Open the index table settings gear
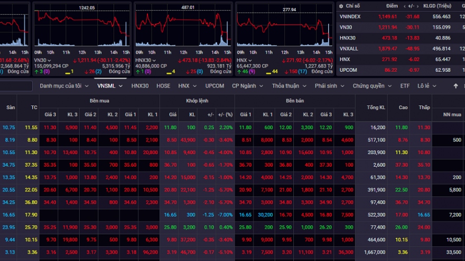This screenshot has height=261, width=465. click(340, 6)
